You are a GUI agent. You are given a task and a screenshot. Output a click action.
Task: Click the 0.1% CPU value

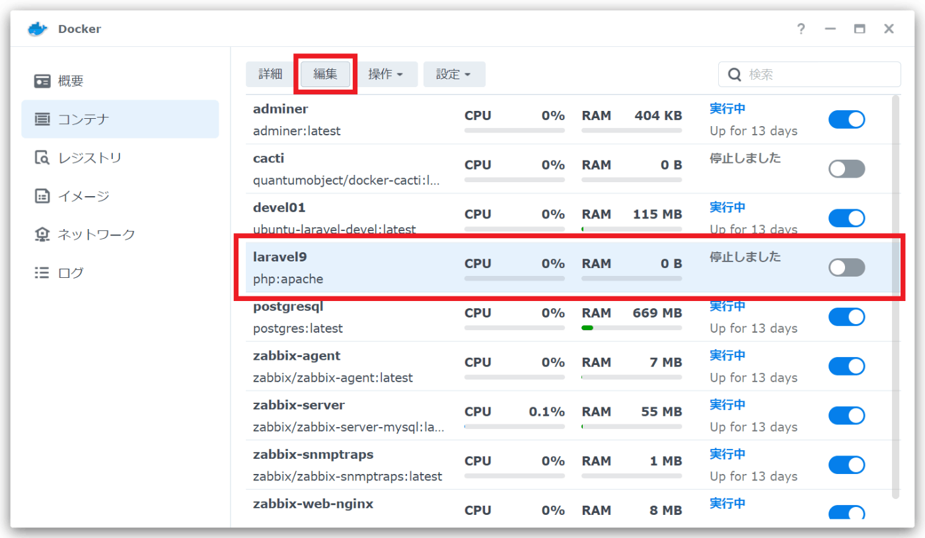coord(546,411)
